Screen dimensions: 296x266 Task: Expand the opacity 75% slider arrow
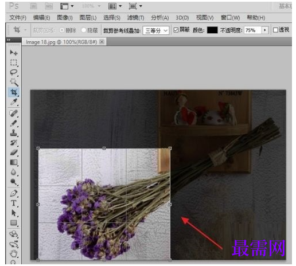pos(265,30)
